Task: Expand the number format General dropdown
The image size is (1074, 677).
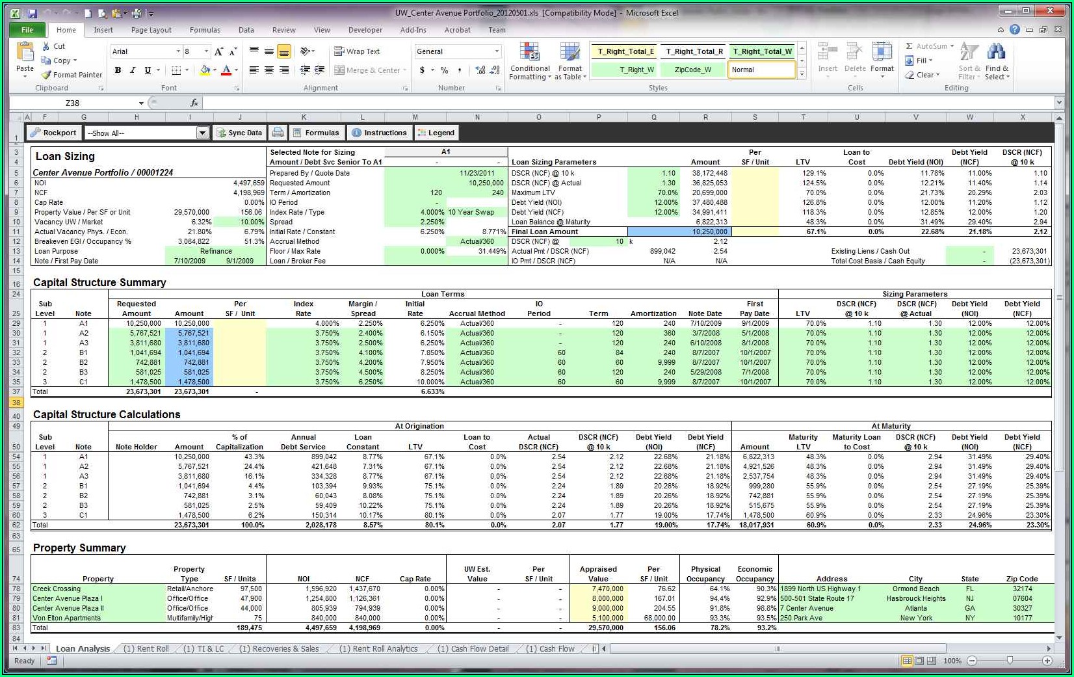Action: 497,51
